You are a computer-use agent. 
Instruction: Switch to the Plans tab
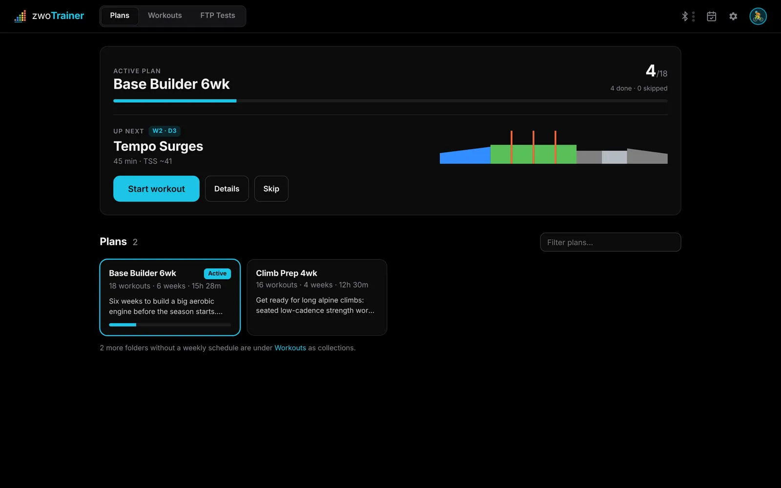[x=120, y=16]
